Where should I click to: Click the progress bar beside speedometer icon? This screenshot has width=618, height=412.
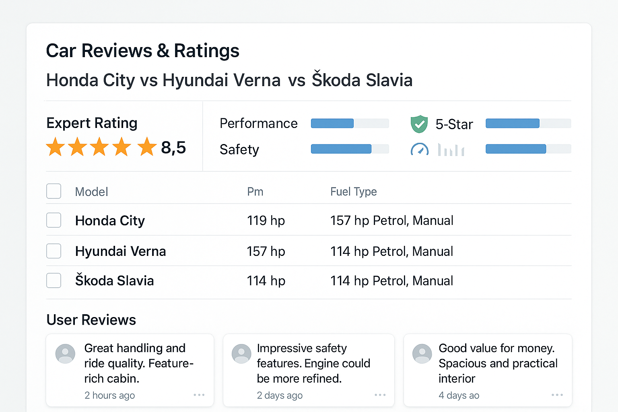click(528, 149)
